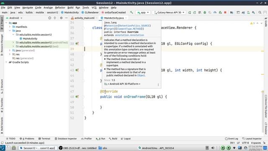The width and height of the screenshot is (268, 151).
Task: Open the Event Log
Action: pos(232,139)
